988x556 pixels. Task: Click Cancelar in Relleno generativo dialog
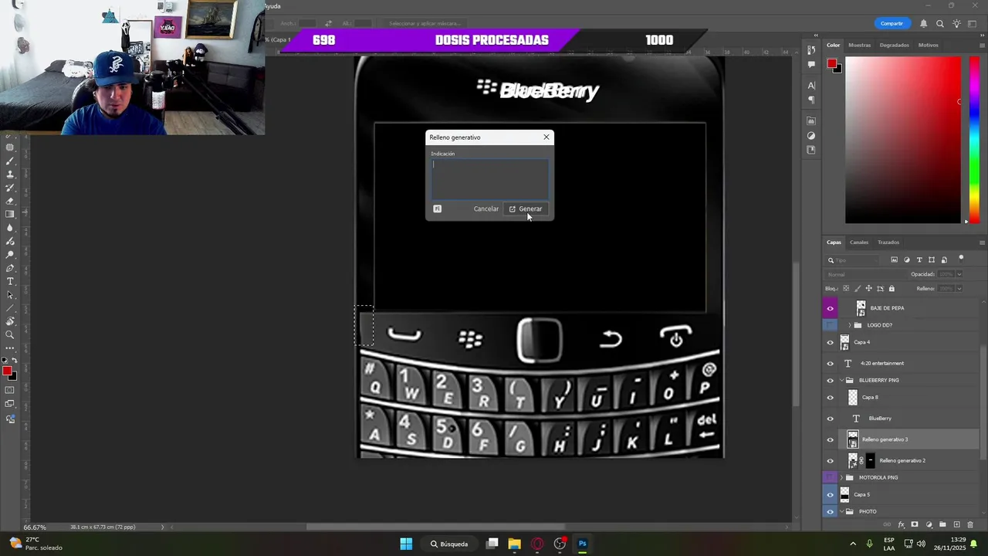pyautogui.click(x=486, y=208)
